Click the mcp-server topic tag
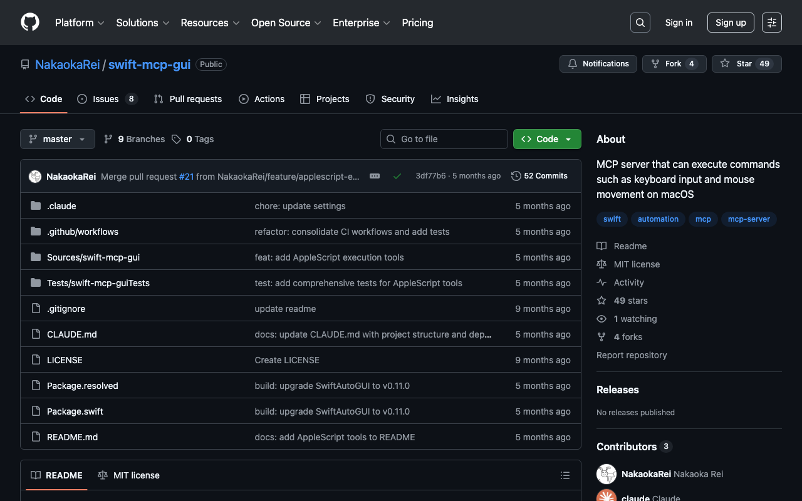 [748, 219]
